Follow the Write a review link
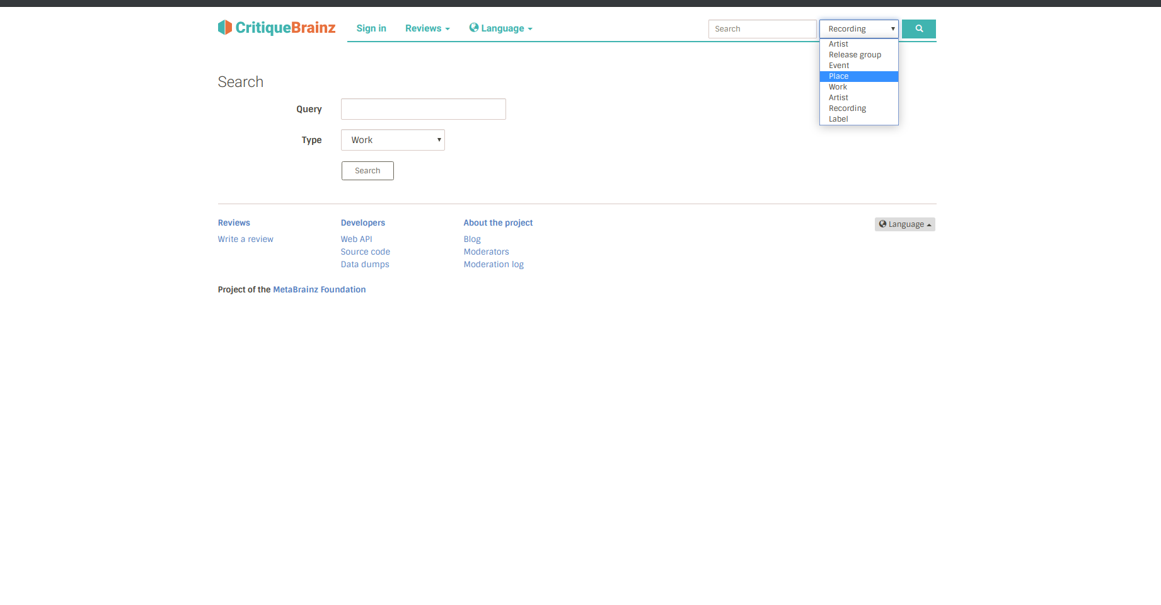Image resolution: width=1161 pixels, height=605 pixels. click(245, 239)
